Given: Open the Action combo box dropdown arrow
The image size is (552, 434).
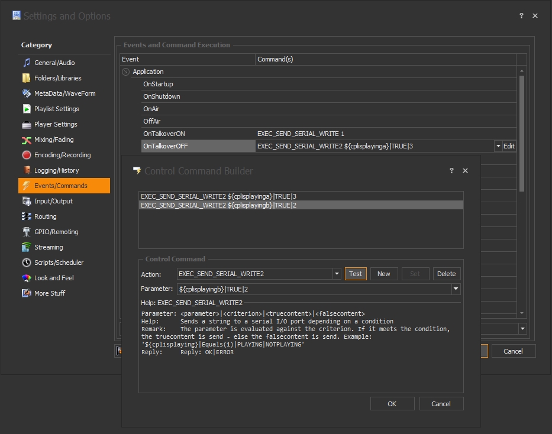Looking at the screenshot, I should [x=337, y=274].
